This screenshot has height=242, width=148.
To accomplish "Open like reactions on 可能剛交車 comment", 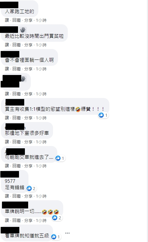I will click(x=60, y=158).
